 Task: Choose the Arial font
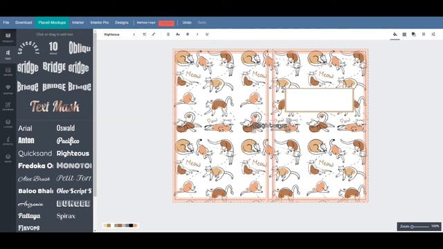pos(25,128)
